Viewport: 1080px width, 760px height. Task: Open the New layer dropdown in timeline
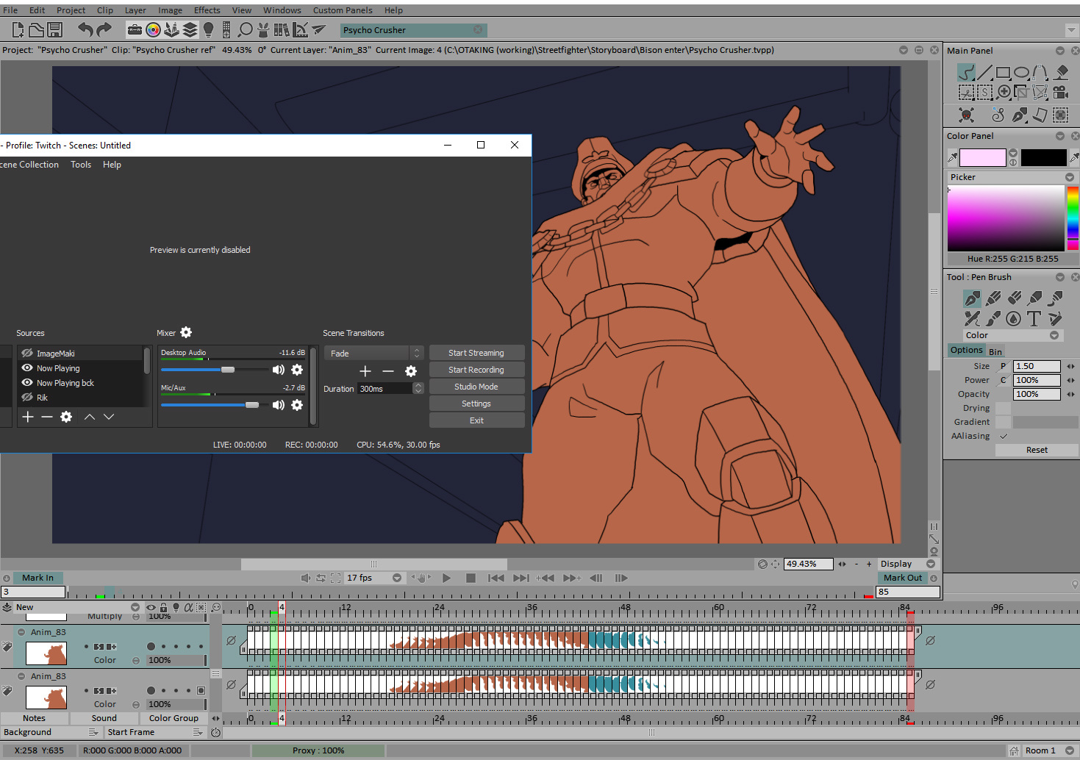(x=135, y=607)
